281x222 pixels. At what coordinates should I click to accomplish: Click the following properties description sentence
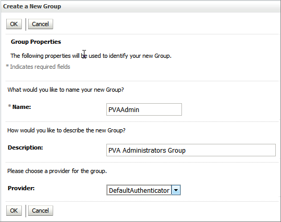coord(91,56)
